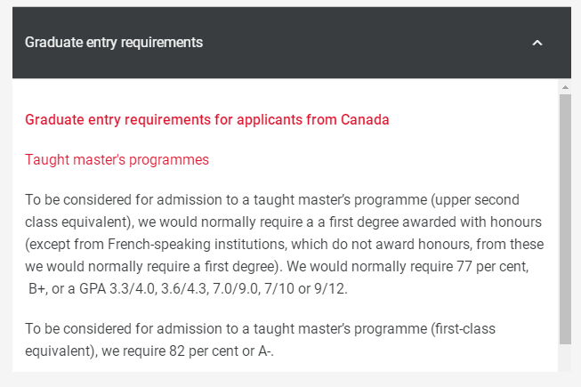The image size is (581, 387).
Task: Click the Graduate entry requirements header title
Action: [114, 42]
